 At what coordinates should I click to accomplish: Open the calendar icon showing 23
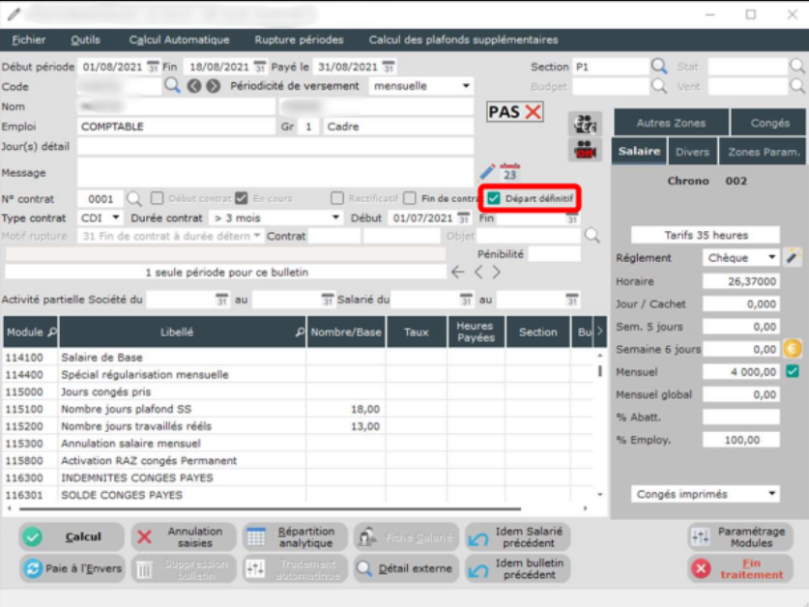(x=509, y=172)
